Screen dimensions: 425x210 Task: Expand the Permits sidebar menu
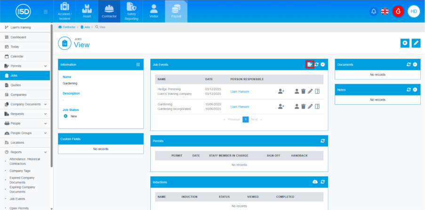pyautogui.click(x=46, y=66)
